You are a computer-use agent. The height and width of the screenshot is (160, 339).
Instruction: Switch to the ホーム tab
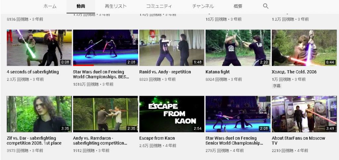50,6
